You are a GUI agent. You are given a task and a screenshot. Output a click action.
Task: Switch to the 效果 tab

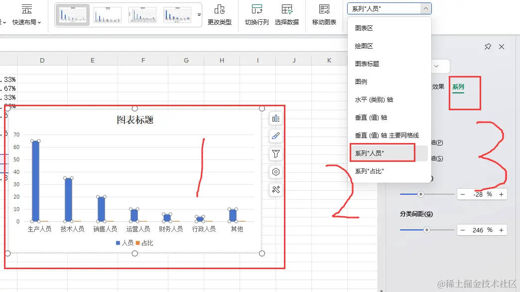(x=438, y=86)
